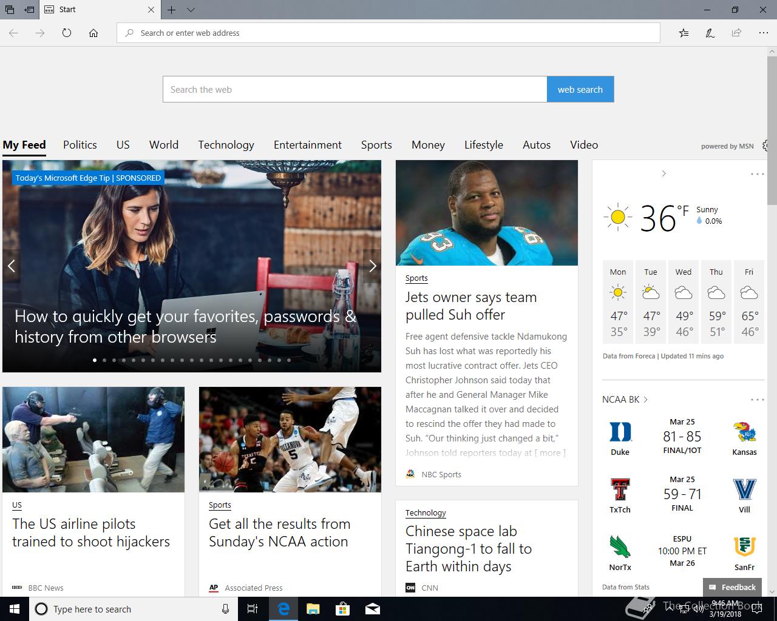Open the Edge Tip favorites headline
The height and width of the screenshot is (621, 777).
pyautogui.click(x=185, y=326)
